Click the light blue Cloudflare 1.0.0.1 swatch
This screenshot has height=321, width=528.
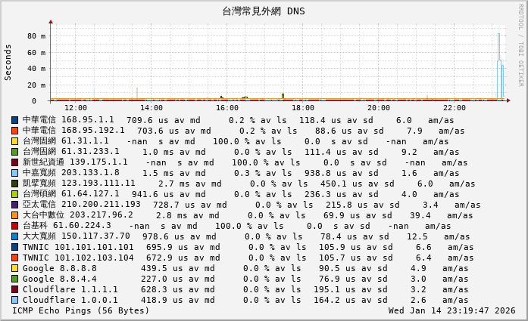tap(15, 300)
